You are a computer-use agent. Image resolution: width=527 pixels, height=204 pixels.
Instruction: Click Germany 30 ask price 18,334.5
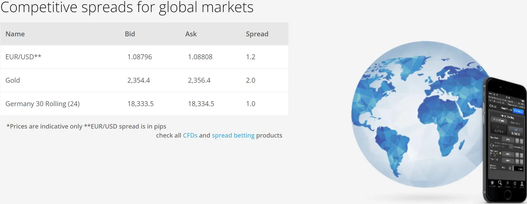coord(201,104)
